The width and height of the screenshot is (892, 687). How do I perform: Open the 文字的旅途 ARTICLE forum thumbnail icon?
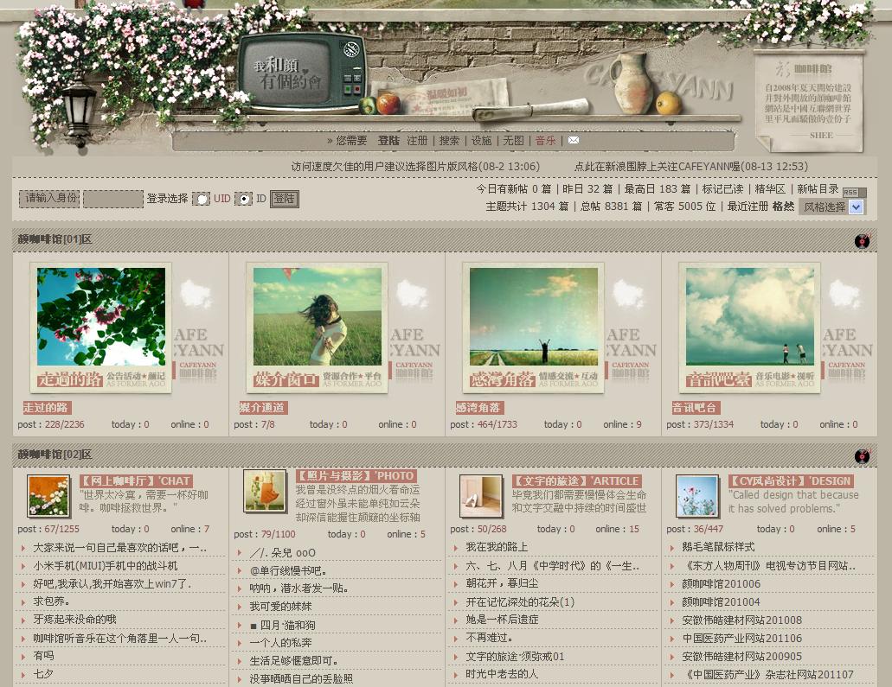(x=481, y=496)
